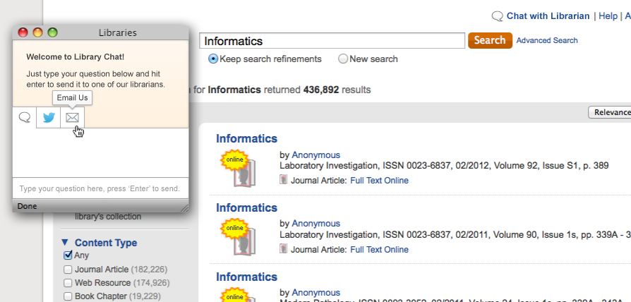Screen dimensions: 631x302
Task: Click first result's Journal Article type icon
Action: point(284,180)
